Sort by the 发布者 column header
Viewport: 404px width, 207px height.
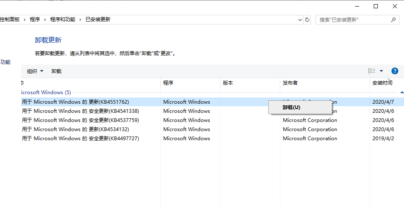[x=290, y=83]
